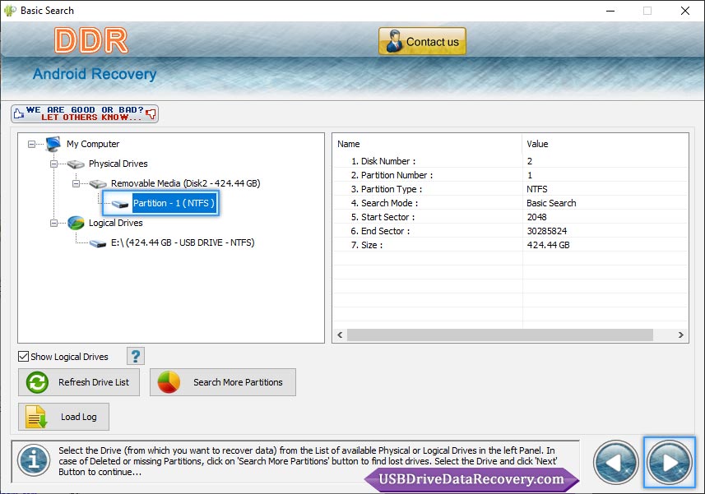Click the 30285824 end sector value

coord(547,230)
